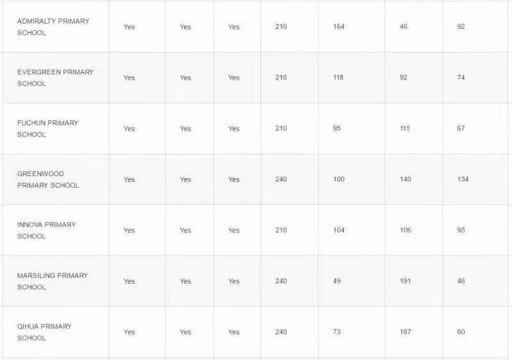The height and width of the screenshot is (360, 512).
Task: Click the 115 value in Fuchun row
Action: (x=404, y=128)
